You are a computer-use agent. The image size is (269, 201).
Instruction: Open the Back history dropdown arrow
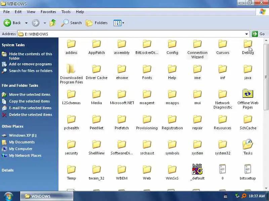(x=26, y=23)
